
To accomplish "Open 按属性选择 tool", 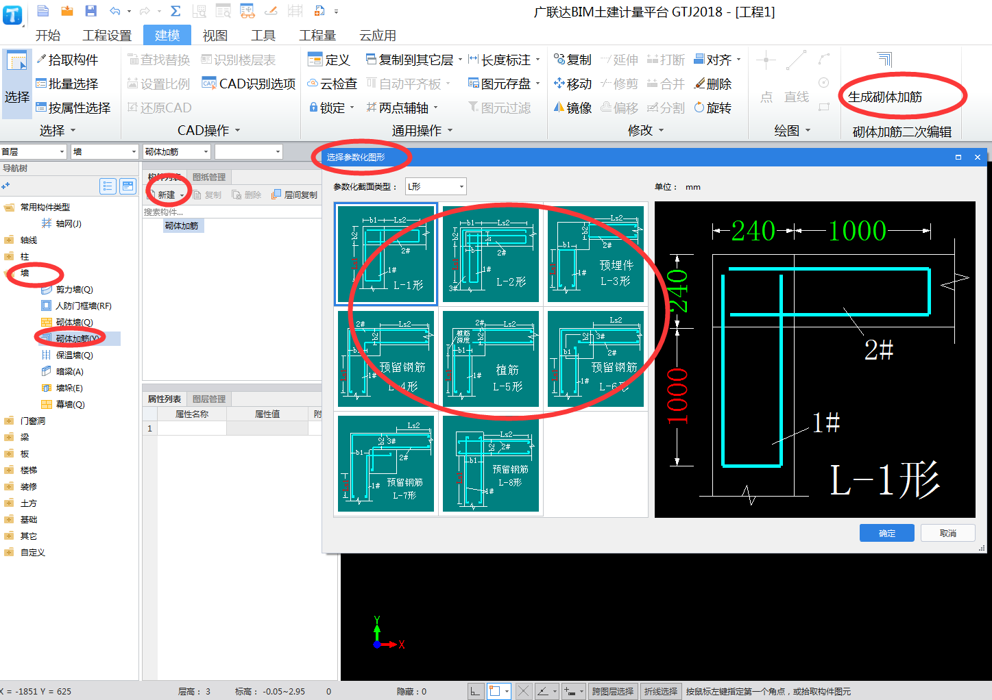I will pos(73,108).
